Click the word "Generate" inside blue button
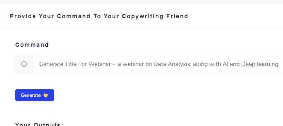The image size is (283, 126). click(31, 95)
